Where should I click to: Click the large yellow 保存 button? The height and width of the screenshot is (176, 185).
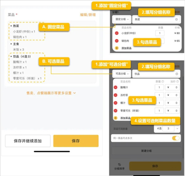(x=76, y=141)
